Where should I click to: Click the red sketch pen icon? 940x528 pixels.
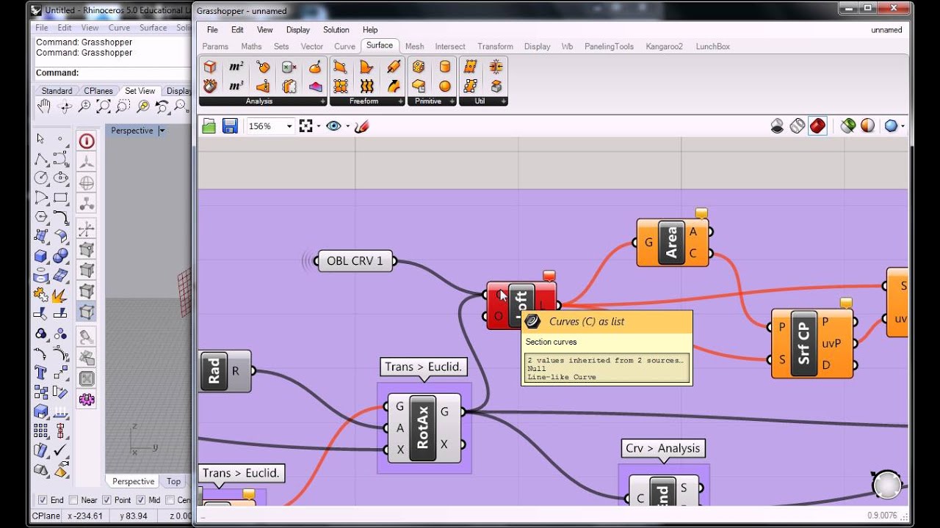[361, 126]
